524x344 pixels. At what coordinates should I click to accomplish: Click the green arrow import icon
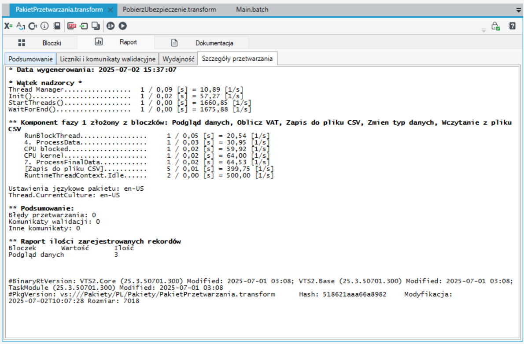point(84,26)
